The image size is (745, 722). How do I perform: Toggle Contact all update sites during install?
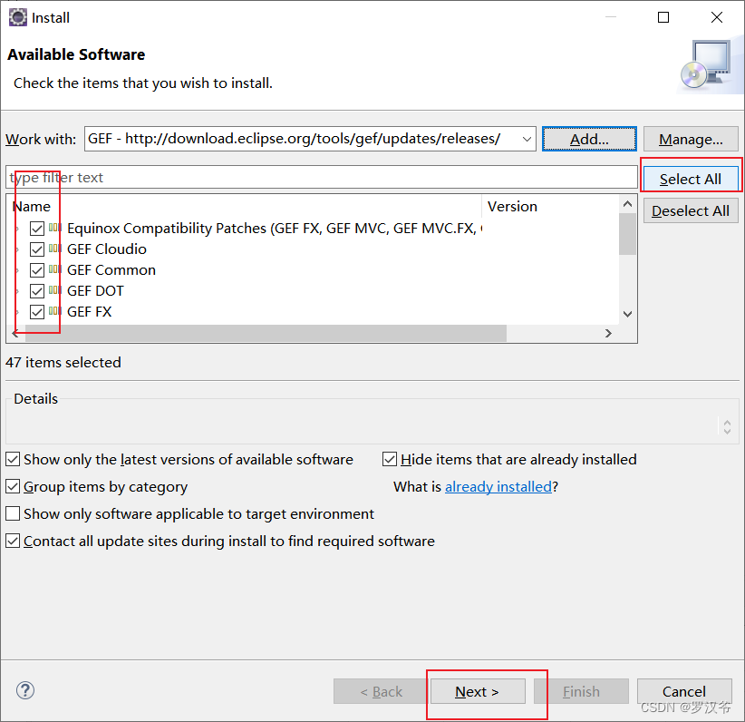[x=13, y=541]
